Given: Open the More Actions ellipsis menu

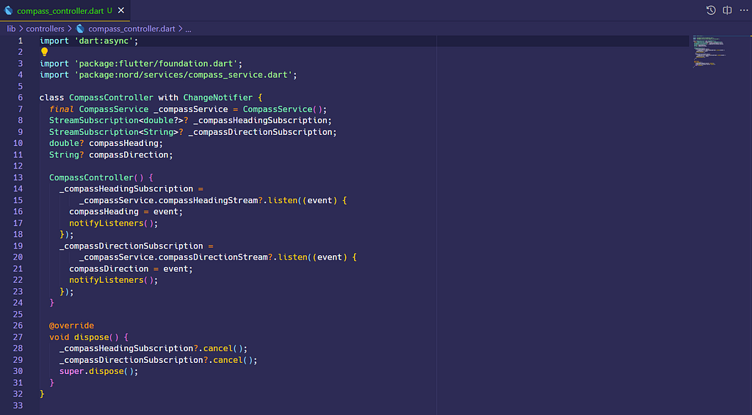Looking at the screenshot, I should point(743,10).
